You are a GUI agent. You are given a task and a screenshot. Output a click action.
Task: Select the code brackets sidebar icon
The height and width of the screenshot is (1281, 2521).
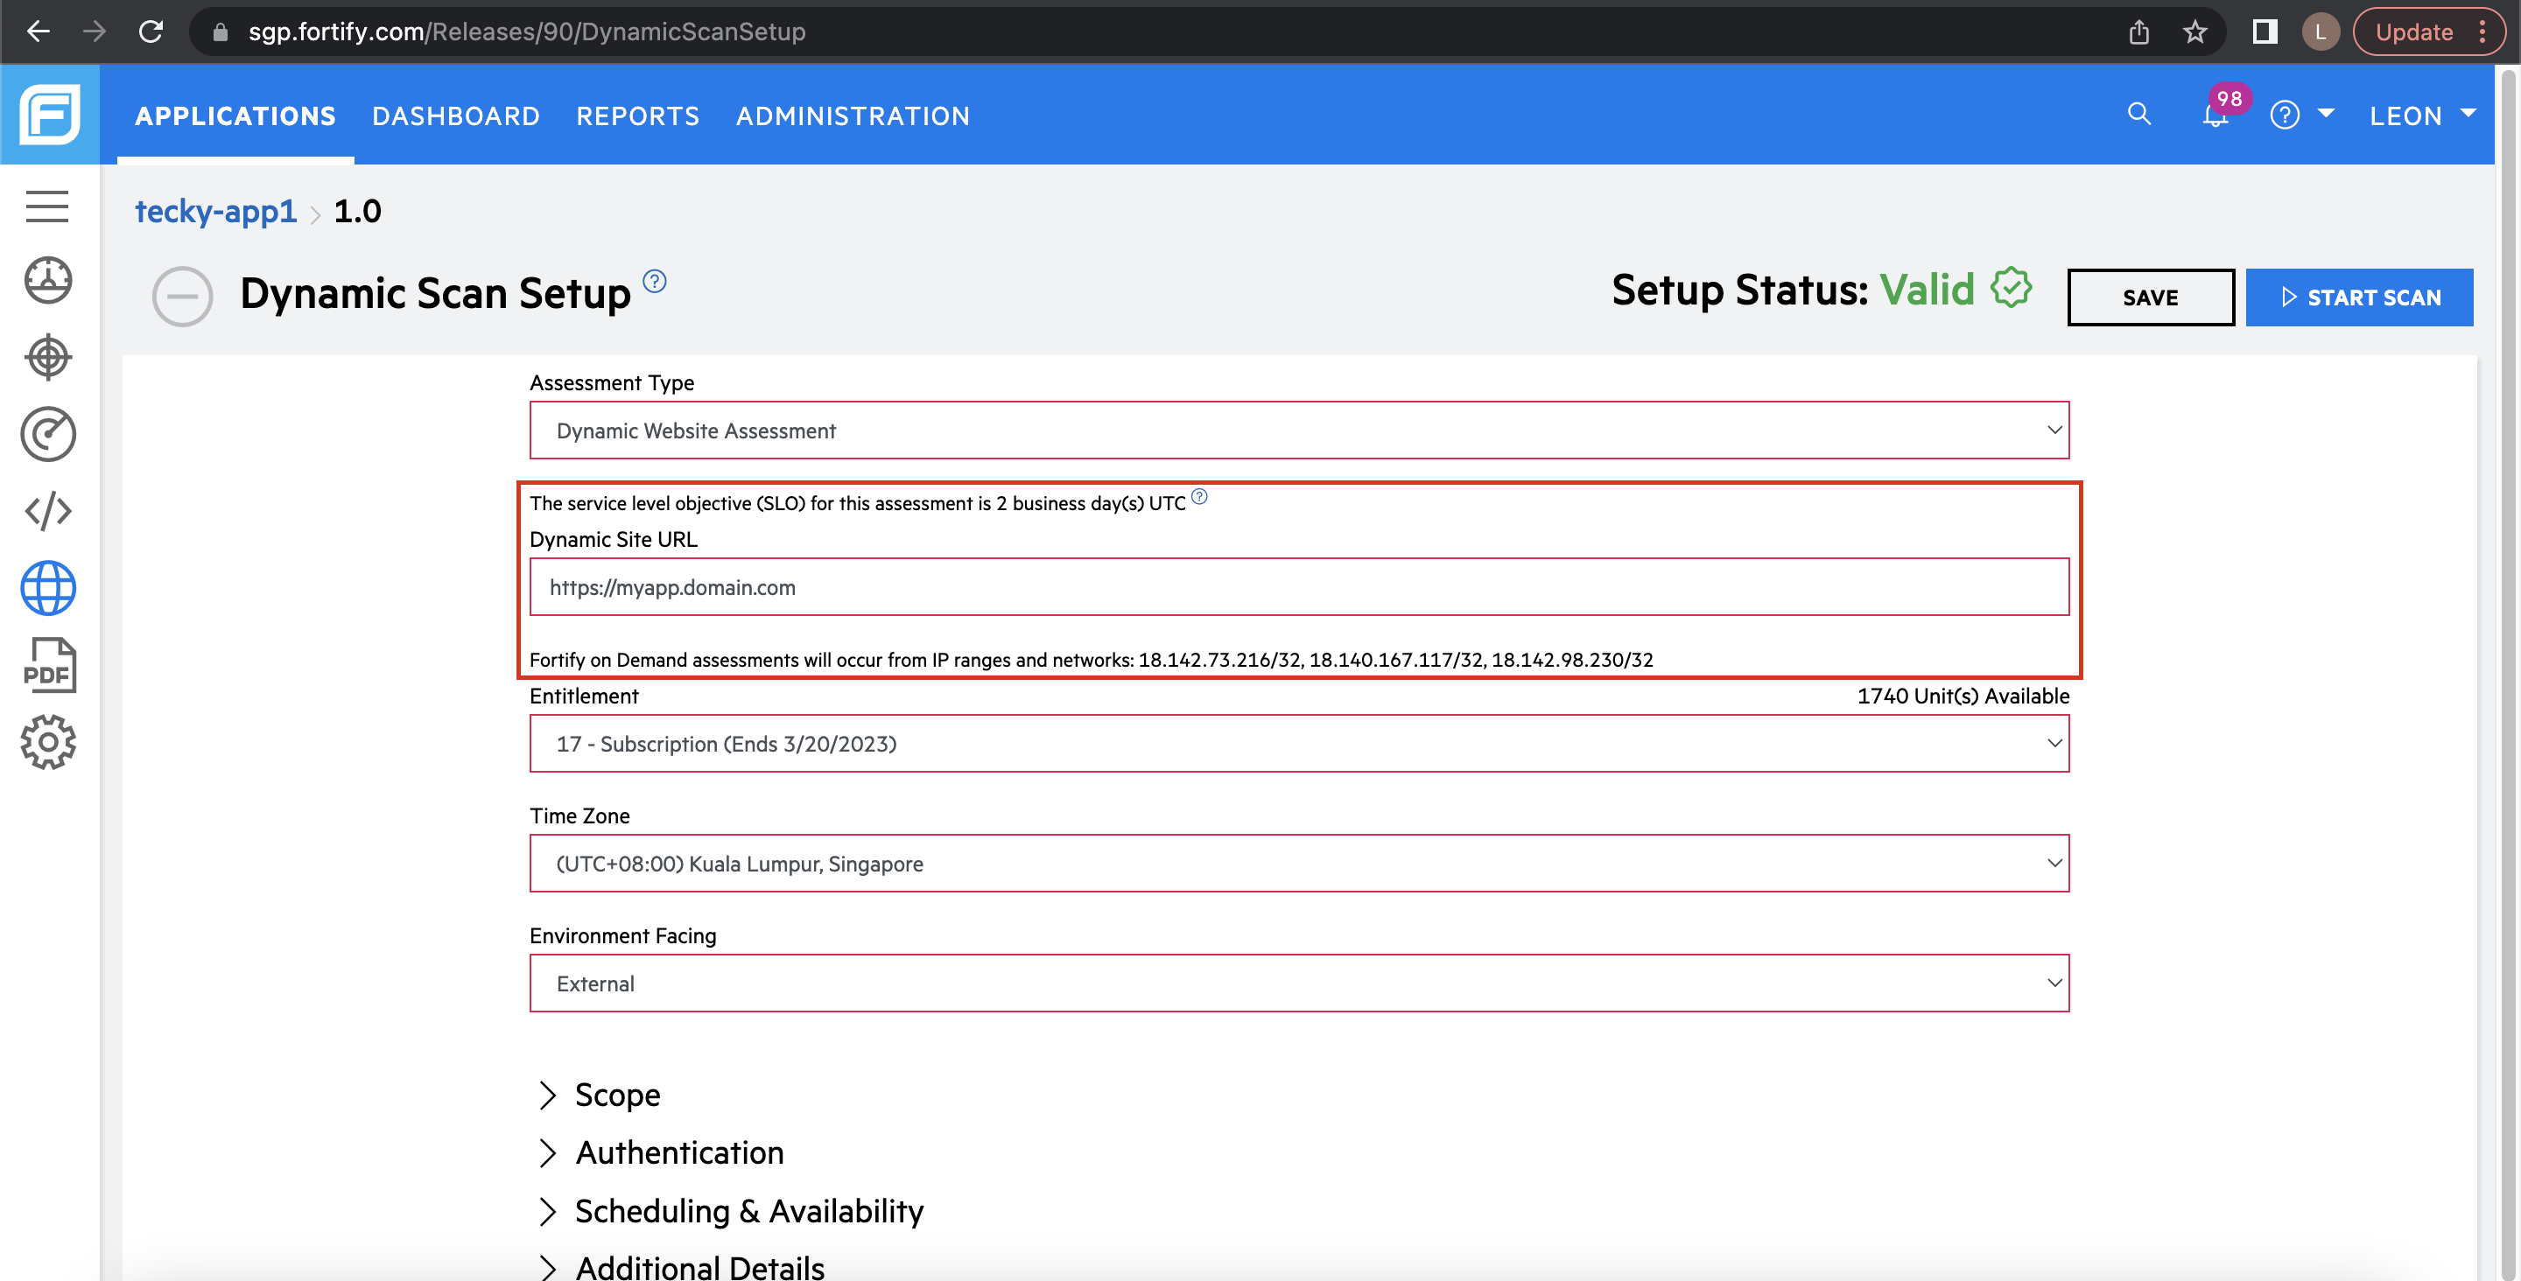(x=47, y=511)
